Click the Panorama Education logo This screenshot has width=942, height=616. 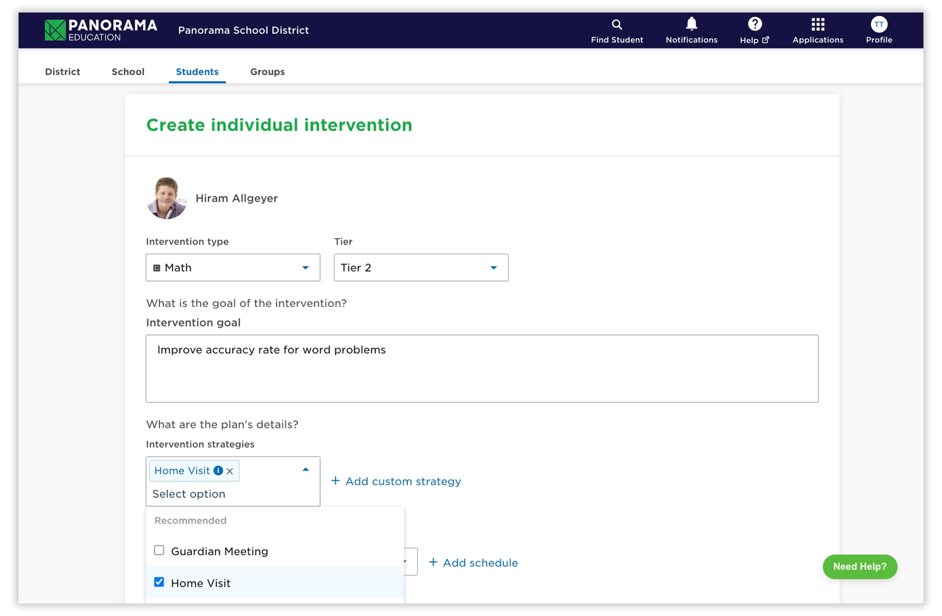click(x=101, y=30)
